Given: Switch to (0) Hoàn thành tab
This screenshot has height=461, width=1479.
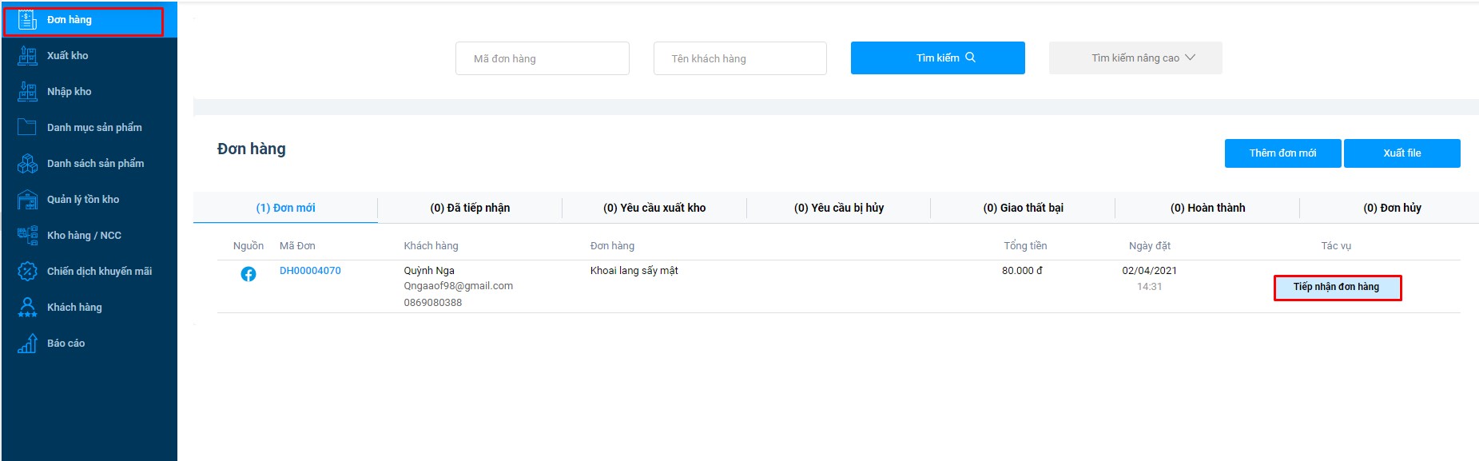Looking at the screenshot, I should (1207, 208).
